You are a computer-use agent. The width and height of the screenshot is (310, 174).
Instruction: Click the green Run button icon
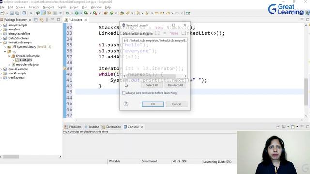[x=77, y=13]
